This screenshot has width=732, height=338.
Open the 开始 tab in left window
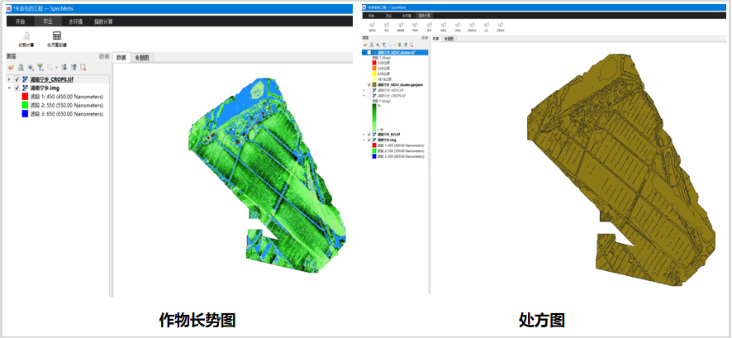coord(20,20)
